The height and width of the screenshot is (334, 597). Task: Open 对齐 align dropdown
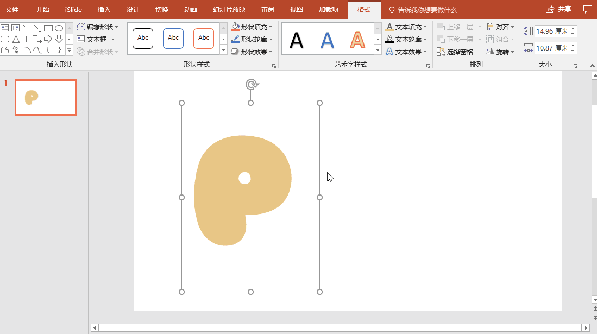(500, 27)
